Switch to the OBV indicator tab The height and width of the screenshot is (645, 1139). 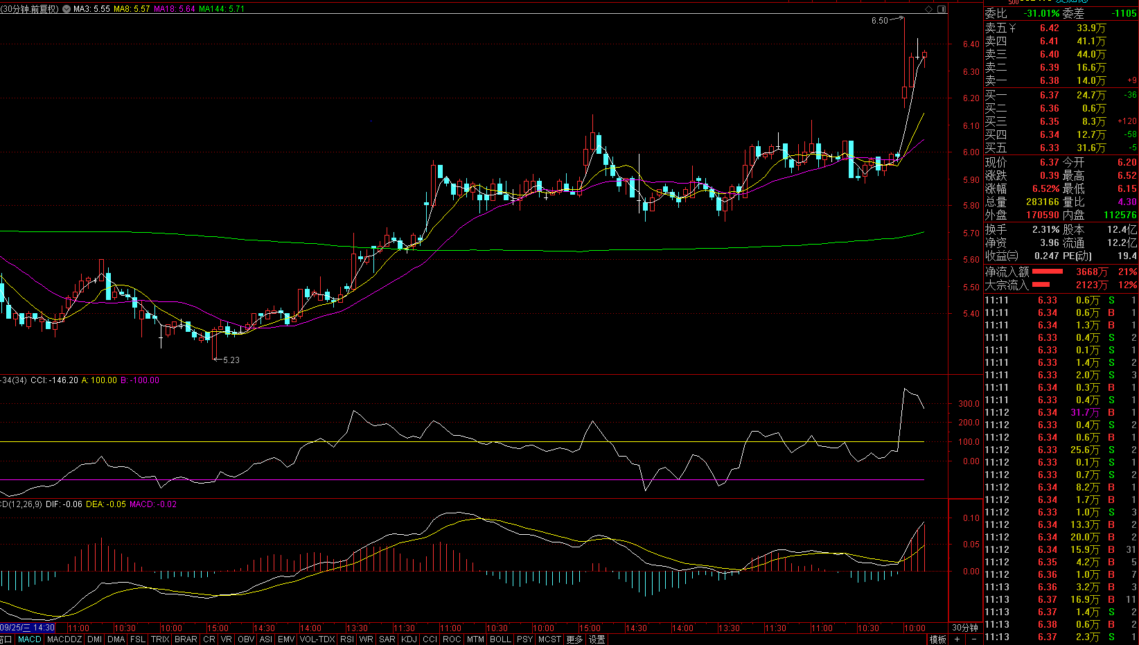[x=246, y=639]
